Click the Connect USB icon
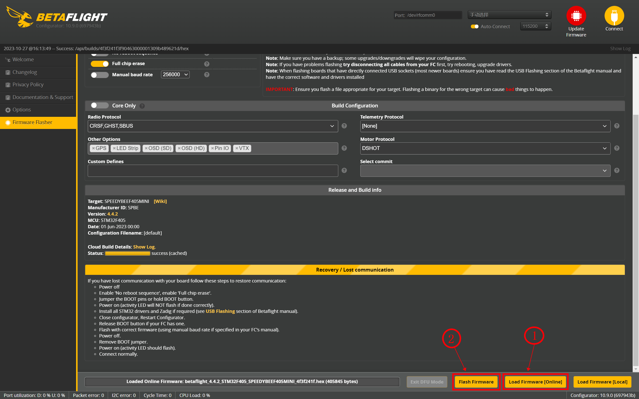The height and width of the screenshot is (399, 639). coord(614,16)
